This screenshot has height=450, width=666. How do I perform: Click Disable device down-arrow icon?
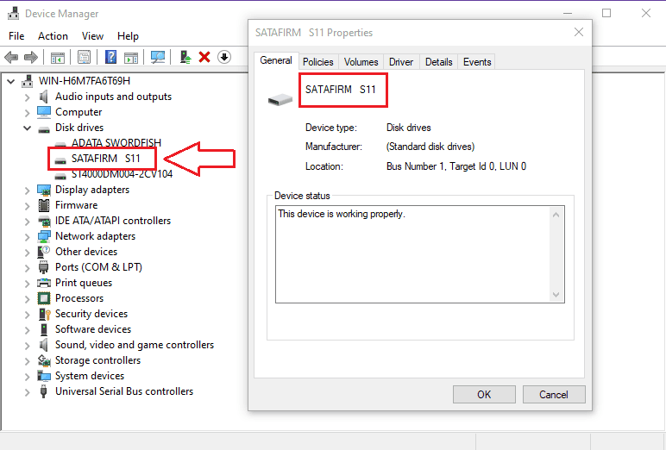pyautogui.click(x=224, y=57)
